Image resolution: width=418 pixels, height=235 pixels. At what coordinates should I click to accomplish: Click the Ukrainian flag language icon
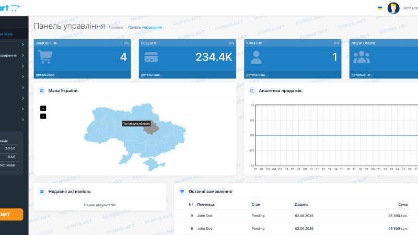click(380, 8)
